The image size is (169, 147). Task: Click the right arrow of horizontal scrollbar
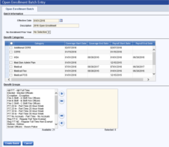click(148, 79)
